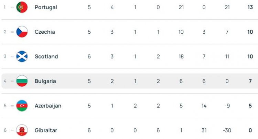Open the Bulgaria team link
This screenshot has width=258, height=139.
click(x=45, y=81)
